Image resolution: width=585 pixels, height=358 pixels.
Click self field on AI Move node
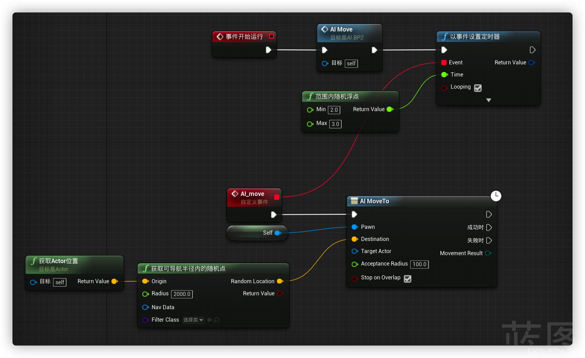(351, 63)
